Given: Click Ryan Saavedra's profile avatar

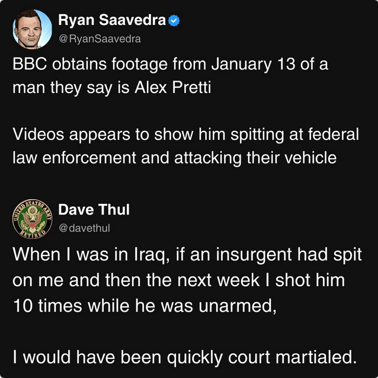Looking at the screenshot, I should [32, 29].
